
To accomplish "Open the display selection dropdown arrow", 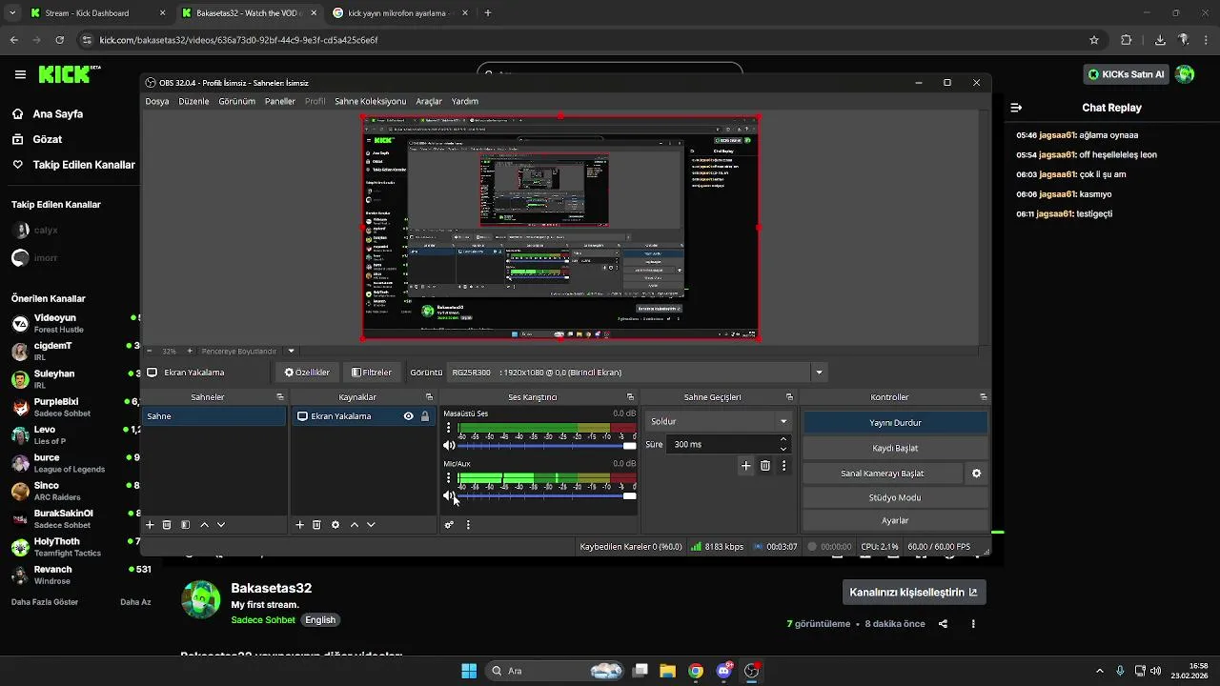I will [819, 373].
